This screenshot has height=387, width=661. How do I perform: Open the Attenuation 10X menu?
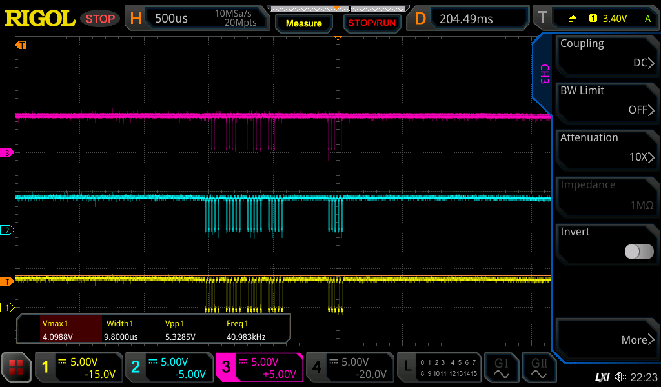click(607, 151)
